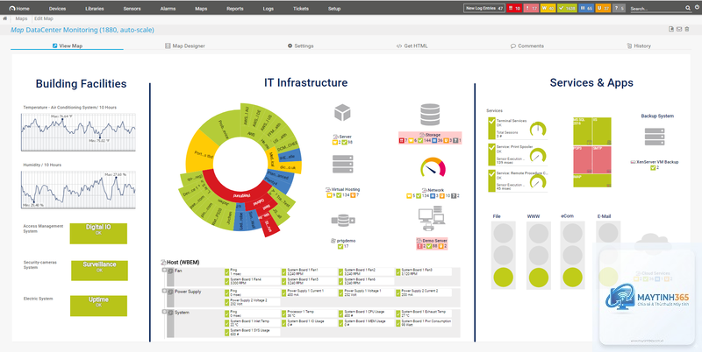Image resolution: width=702 pixels, height=352 pixels.
Task: Switch to the Map Designer tab
Action: [x=185, y=46]
